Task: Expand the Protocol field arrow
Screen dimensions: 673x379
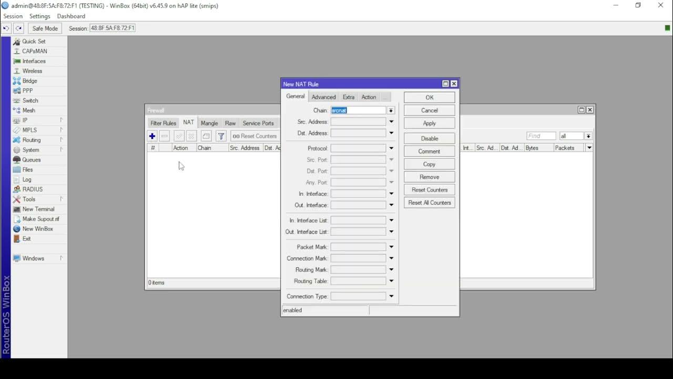Action: [391, 148]
